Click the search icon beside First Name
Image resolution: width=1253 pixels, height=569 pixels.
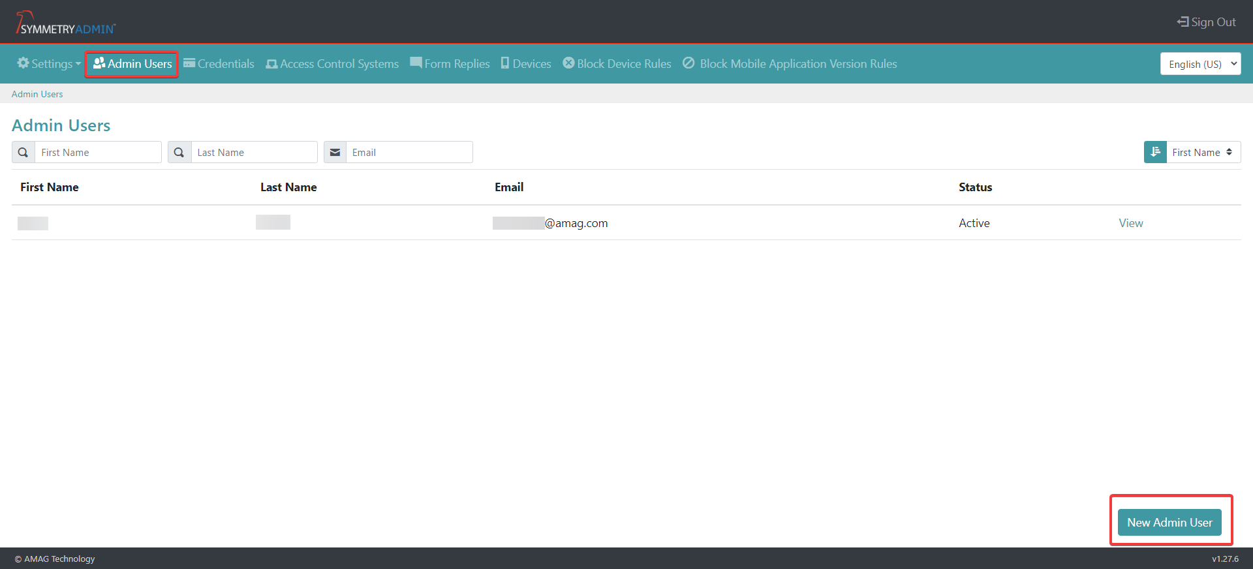click(x=23, y=152)
